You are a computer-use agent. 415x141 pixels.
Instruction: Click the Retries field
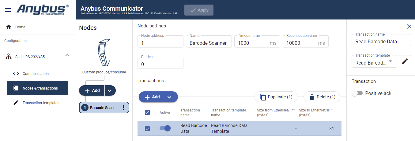[160, 63]
